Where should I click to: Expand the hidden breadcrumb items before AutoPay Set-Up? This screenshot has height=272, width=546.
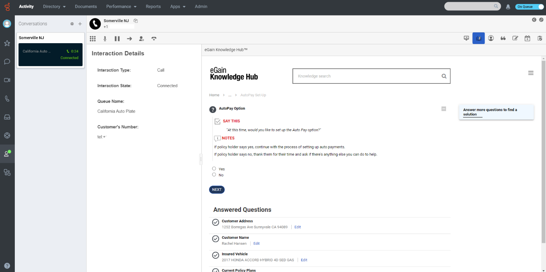pyautogui.click(x=230, y=95)
